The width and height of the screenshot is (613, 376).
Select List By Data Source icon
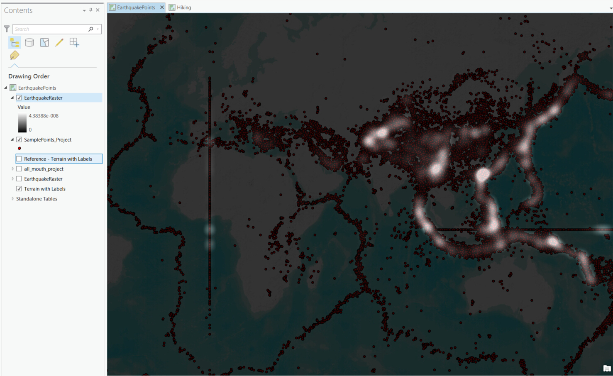coord(29,42)
